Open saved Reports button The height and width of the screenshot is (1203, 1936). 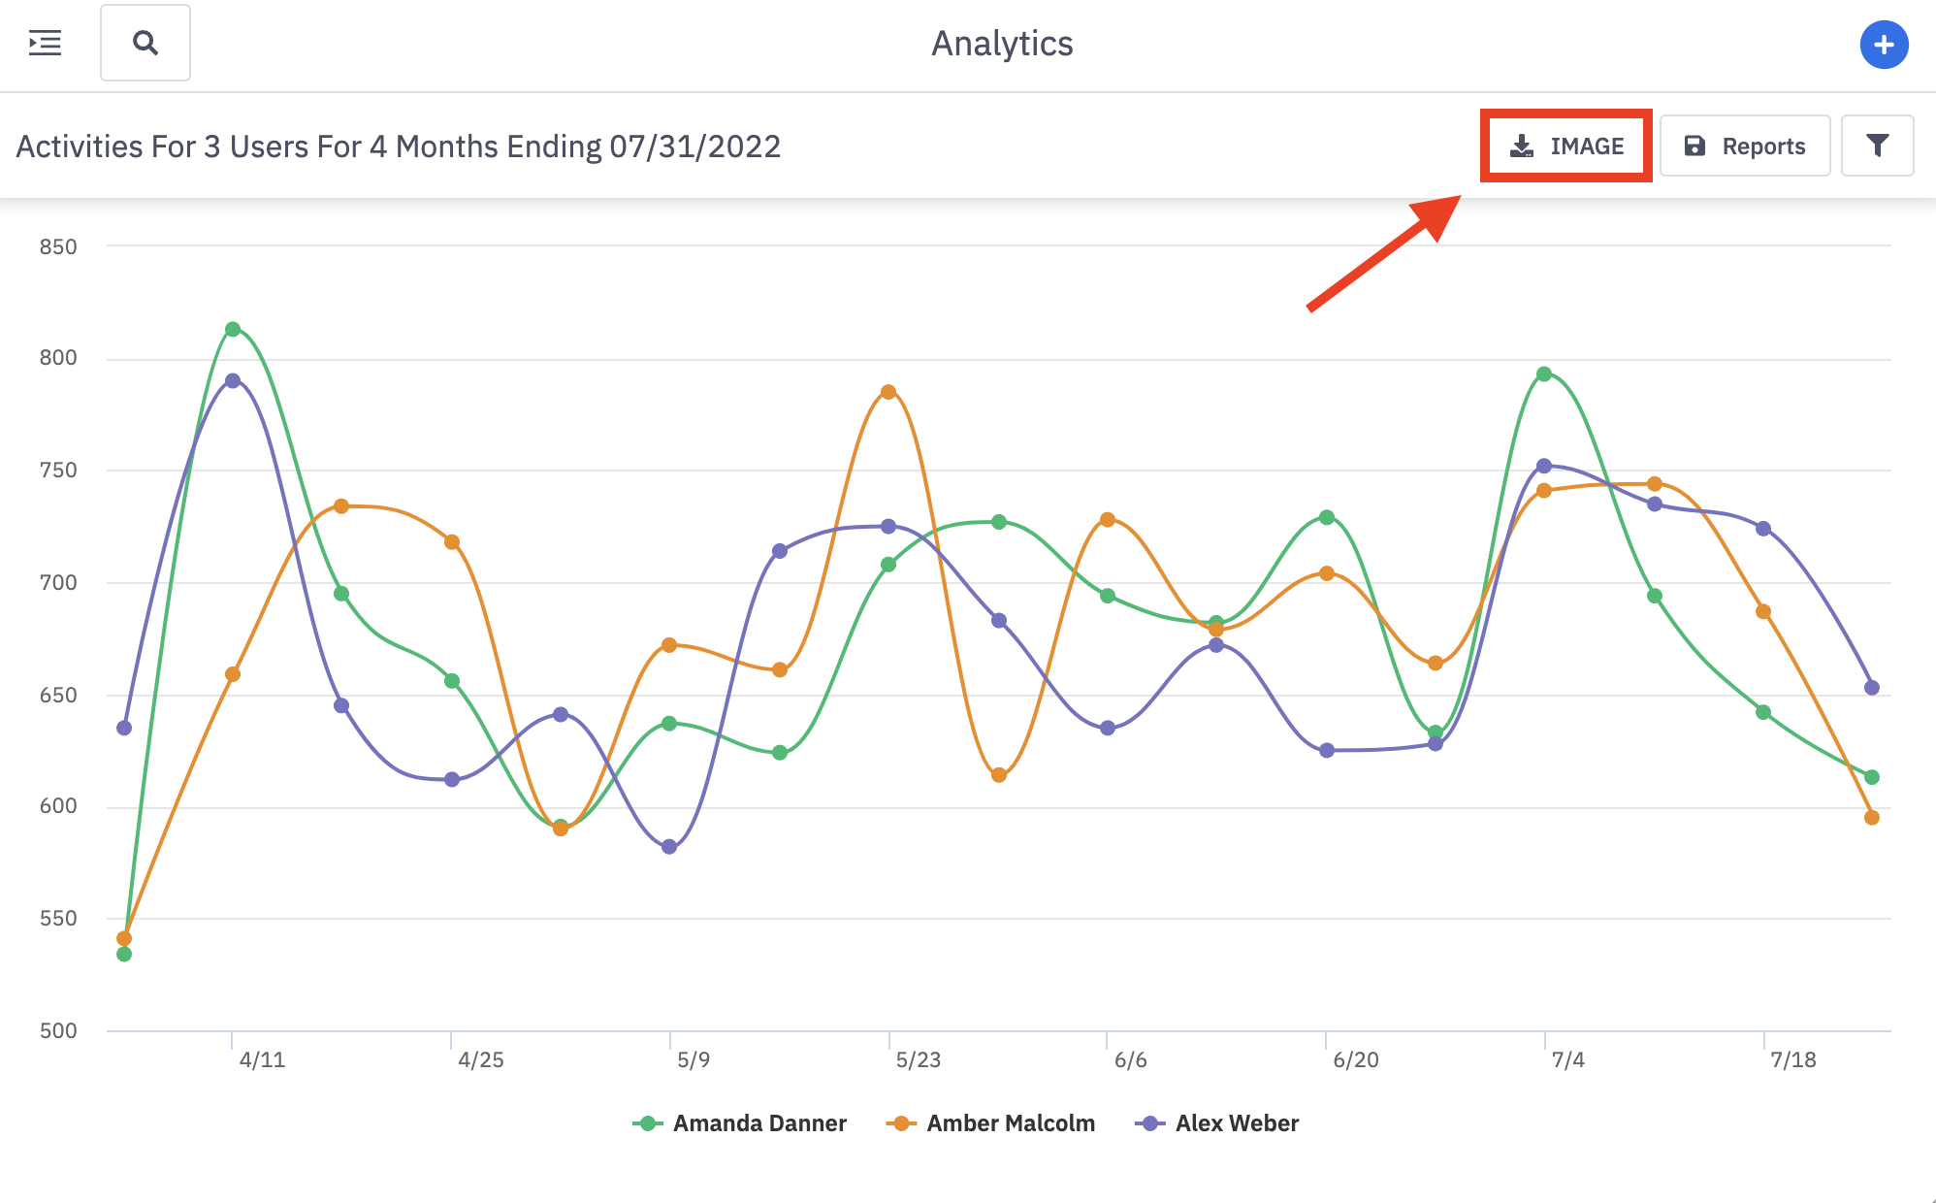1744,146
